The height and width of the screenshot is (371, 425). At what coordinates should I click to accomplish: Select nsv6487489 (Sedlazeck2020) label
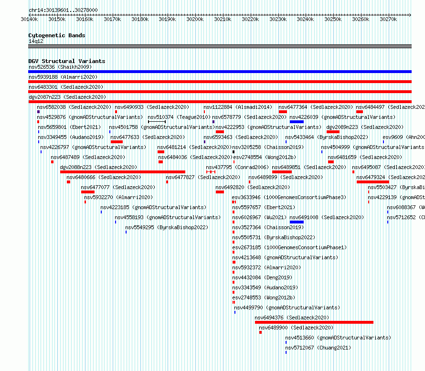pyautogui.click(x=88, y=157)
